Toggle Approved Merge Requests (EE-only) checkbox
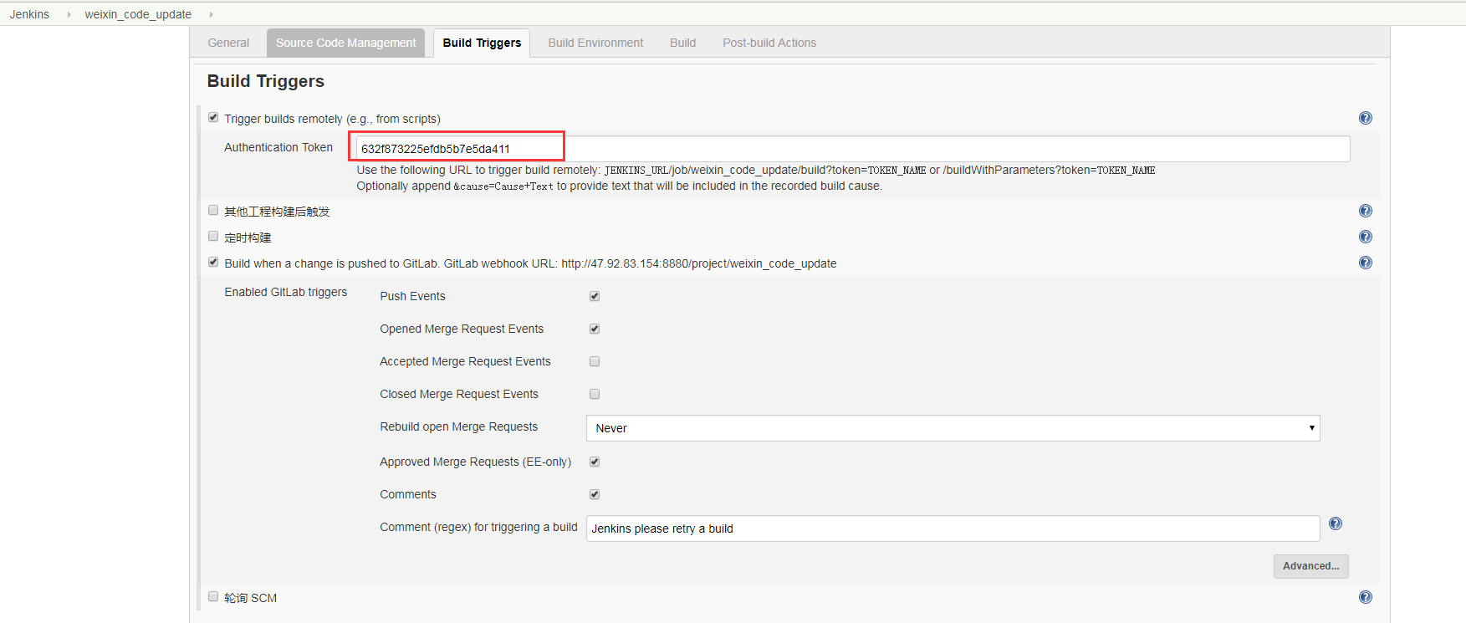 click(x=595, y=462)
